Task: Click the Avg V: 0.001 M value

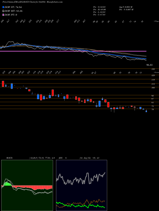Action: (x=126, y=7)
